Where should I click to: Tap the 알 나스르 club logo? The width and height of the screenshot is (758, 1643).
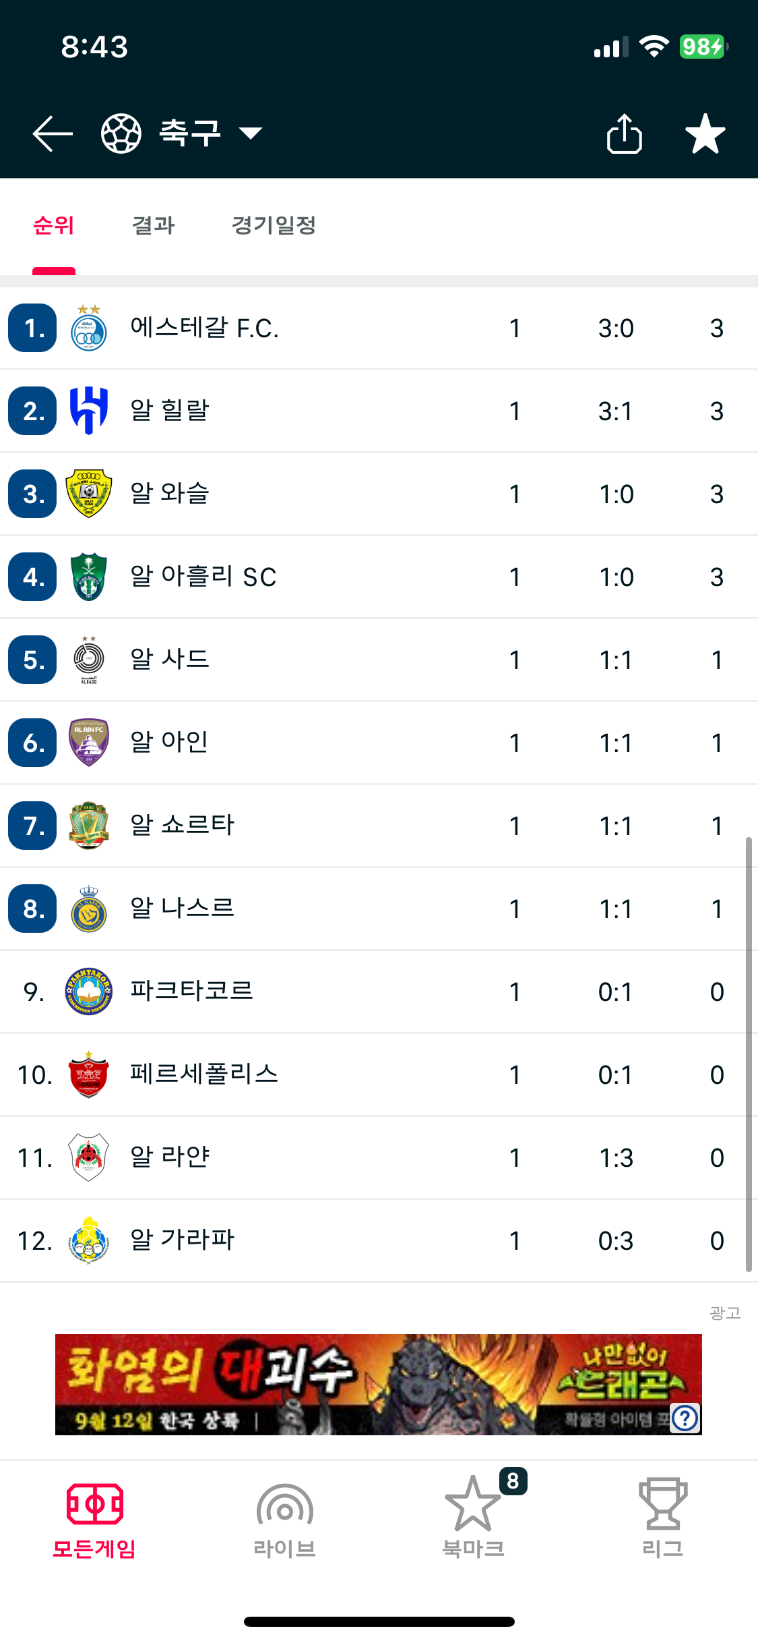[89, 909]
